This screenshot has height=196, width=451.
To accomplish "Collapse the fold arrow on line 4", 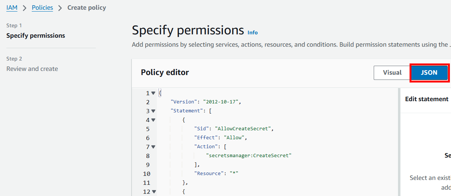I will tap(153, 120).
